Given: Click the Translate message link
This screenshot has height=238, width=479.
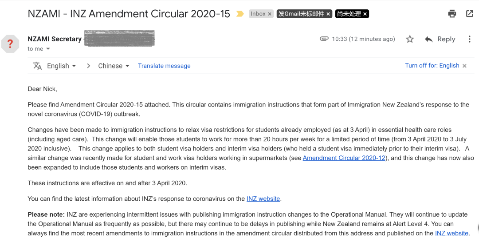Looking at the screenshot, I should 164,66.
